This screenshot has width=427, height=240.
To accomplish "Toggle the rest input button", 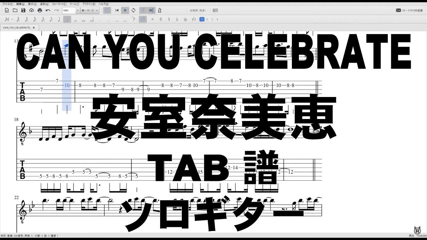I will 143,19.
